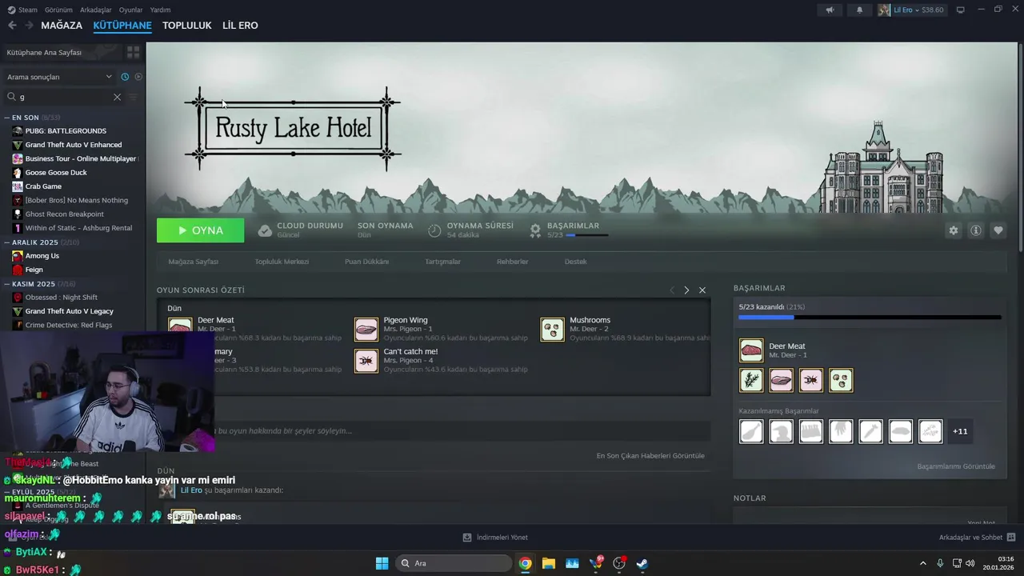Click the Mushrooms achievement icon in summary
This screenshot has height=576, width=1024.
click(552, 329)
